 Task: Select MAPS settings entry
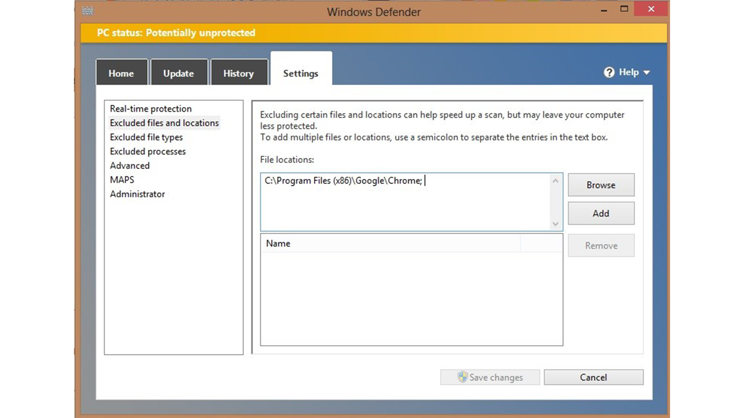pos(122,180)
